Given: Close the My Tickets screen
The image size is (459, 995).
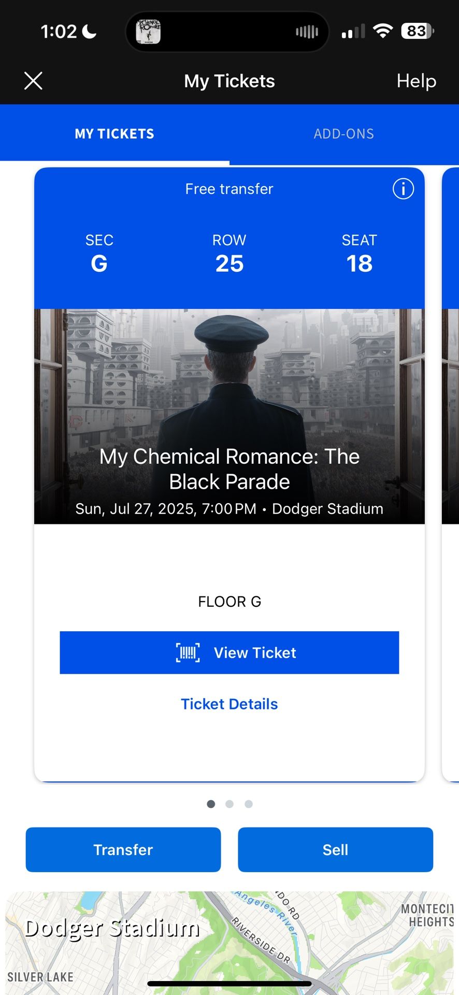Looking at the screenshot, I should 33,81.
